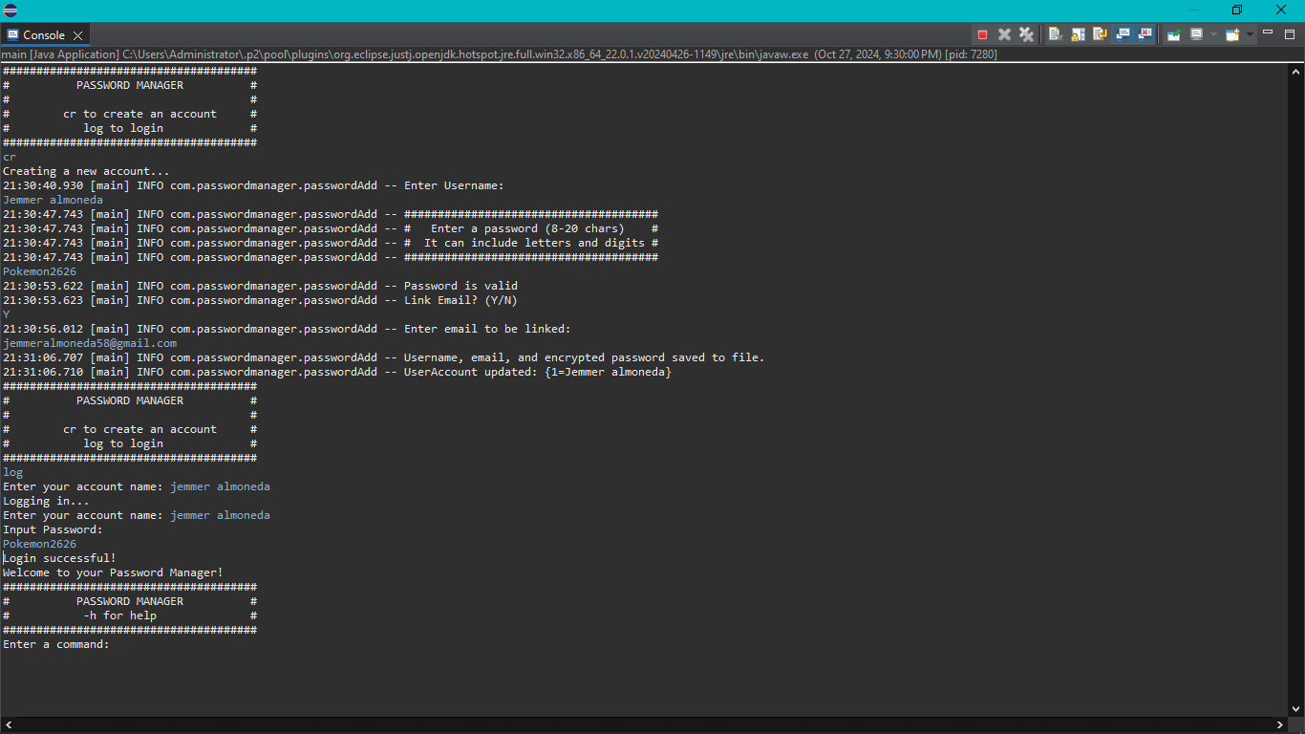The image size is (1305, 734).
Task: Terminate the running Java program
Action: pos(982,34)
